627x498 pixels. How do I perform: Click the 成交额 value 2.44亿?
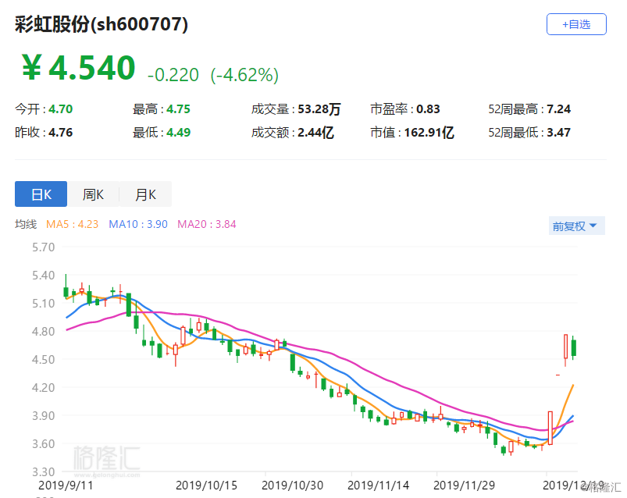pyautogui.click(x=316, y=132)
